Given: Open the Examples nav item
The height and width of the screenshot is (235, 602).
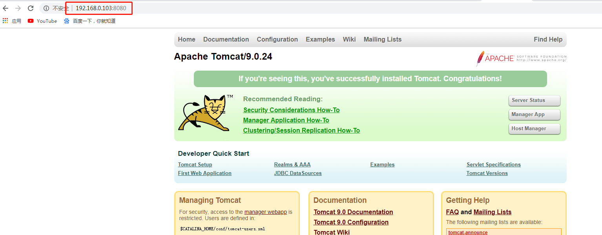Looking at the screenshot, I should coord(320,39).
